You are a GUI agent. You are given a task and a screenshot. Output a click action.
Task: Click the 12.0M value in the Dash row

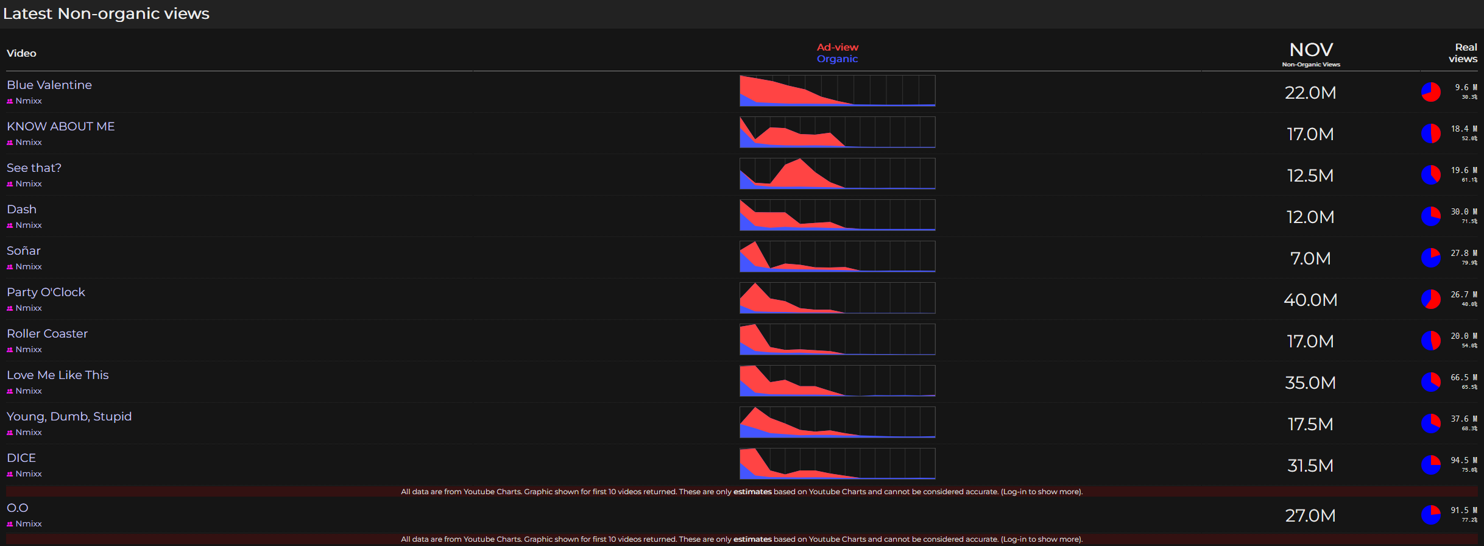1310,217
